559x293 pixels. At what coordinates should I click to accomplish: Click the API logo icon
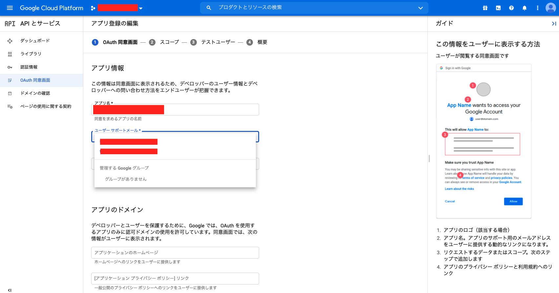click(10, 24)
